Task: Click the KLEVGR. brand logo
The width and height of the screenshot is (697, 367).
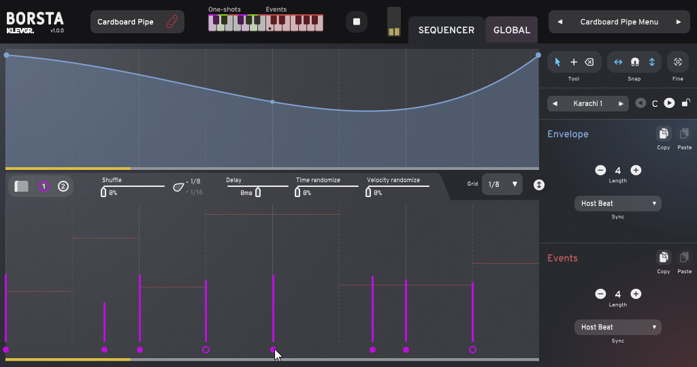Action: coord(20,31)
